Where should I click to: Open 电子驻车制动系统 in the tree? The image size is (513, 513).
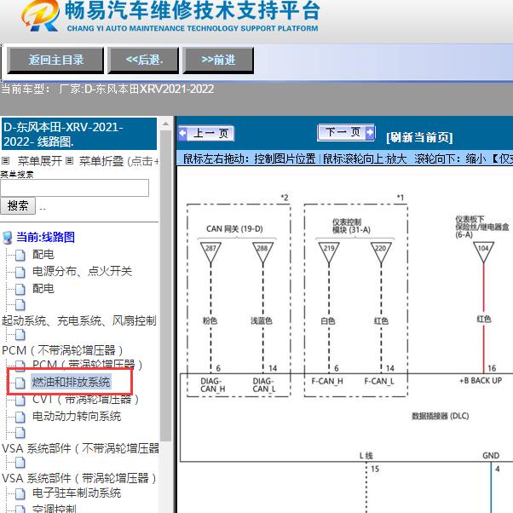(77, 493)
